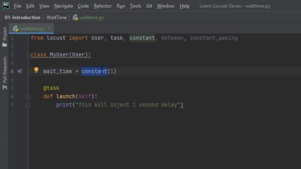The height and width of the screenshot is (169, 301).
Task: Collapse def launch fold marker
Action: click(x=28, y=97)
